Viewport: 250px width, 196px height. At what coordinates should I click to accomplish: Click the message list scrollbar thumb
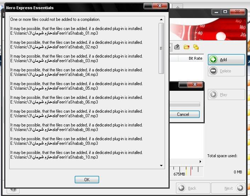click(161, 48)
